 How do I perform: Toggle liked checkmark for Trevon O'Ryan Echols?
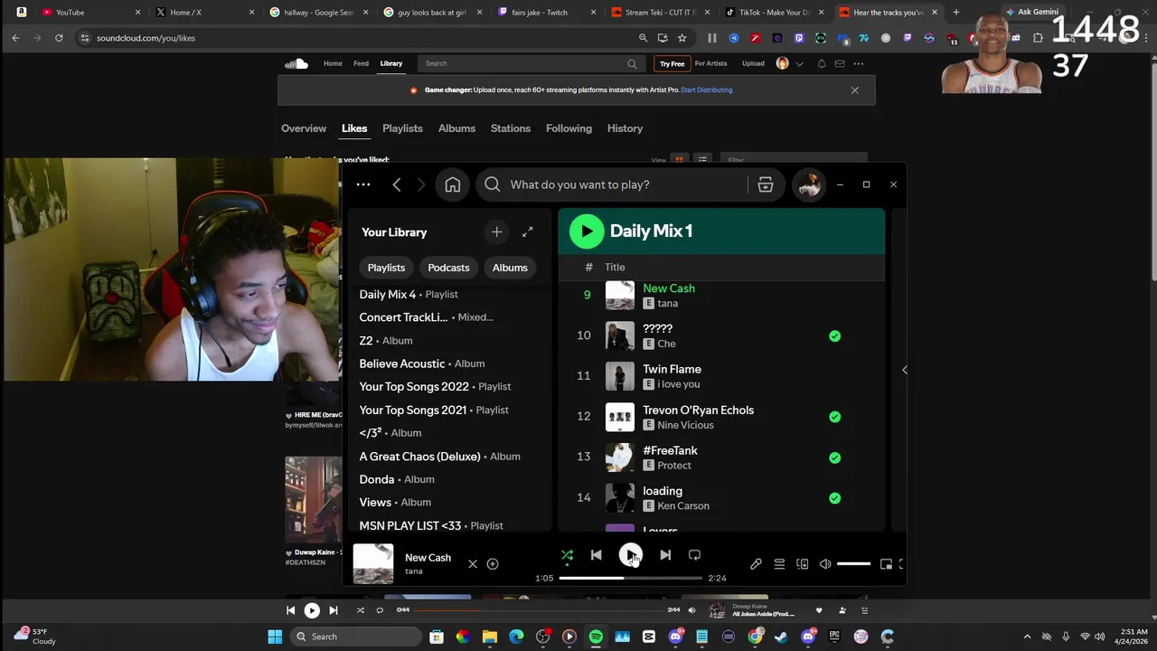pyautogui.click(x=834, y=417)
